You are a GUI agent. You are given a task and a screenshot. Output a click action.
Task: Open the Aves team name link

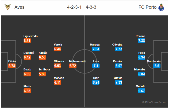coord(20,7)
